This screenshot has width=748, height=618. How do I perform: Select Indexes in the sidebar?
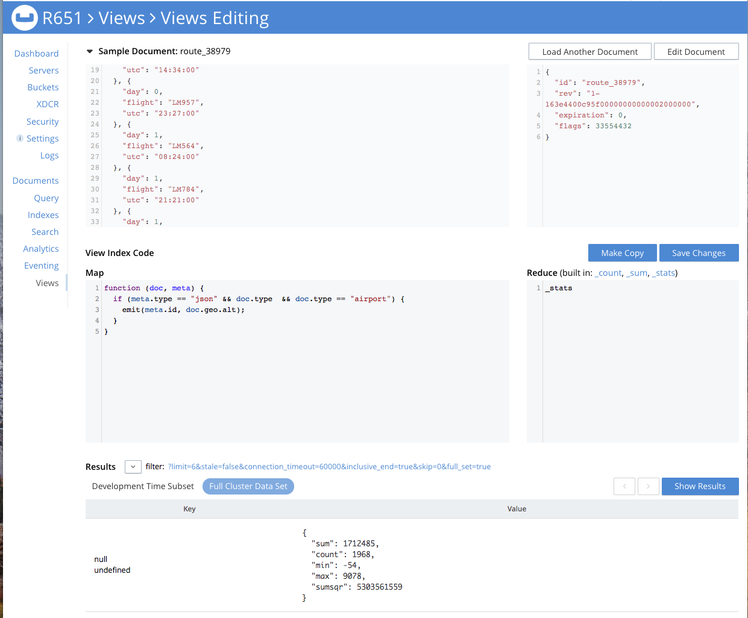(43, 214)
